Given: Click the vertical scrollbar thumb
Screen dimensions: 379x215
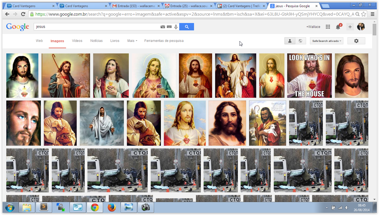Looking at the screenshot, I should pyautogui.click(x=374, y=30).
